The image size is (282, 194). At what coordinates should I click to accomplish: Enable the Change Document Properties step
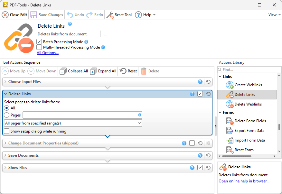tap(192, 143)
